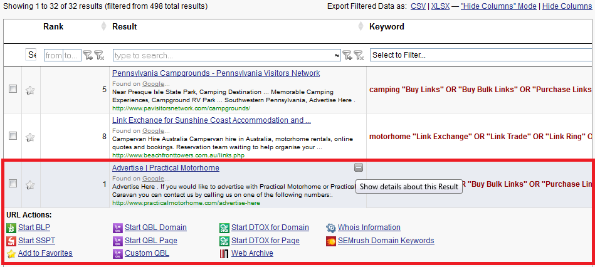Image resolution: width=595 pixels, height=267 pixels.
Task: Open the Keyword Select to Filter dropdown
Action: coord(481,55)
